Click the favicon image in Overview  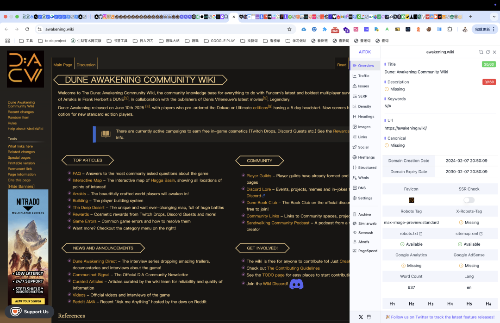[x=412, y=200]
